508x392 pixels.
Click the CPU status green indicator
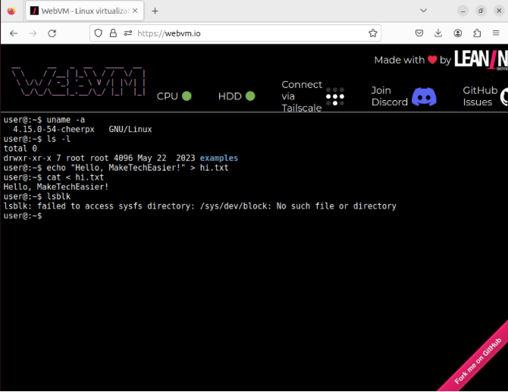[x=187, y=96]
